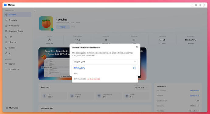The height and width of the screenshot is (114, 210).
Task: Select the Fun category icon
Action: click(6, 37)
